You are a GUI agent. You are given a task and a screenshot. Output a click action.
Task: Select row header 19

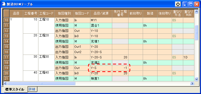click(x=6, y=68)
